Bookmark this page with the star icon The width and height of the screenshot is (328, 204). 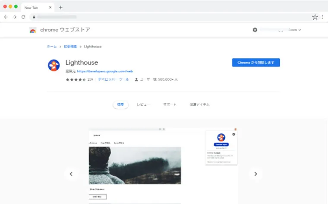point(315,17)
